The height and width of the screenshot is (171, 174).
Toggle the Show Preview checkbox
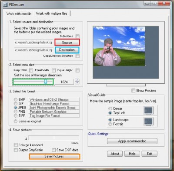(133, 91)
